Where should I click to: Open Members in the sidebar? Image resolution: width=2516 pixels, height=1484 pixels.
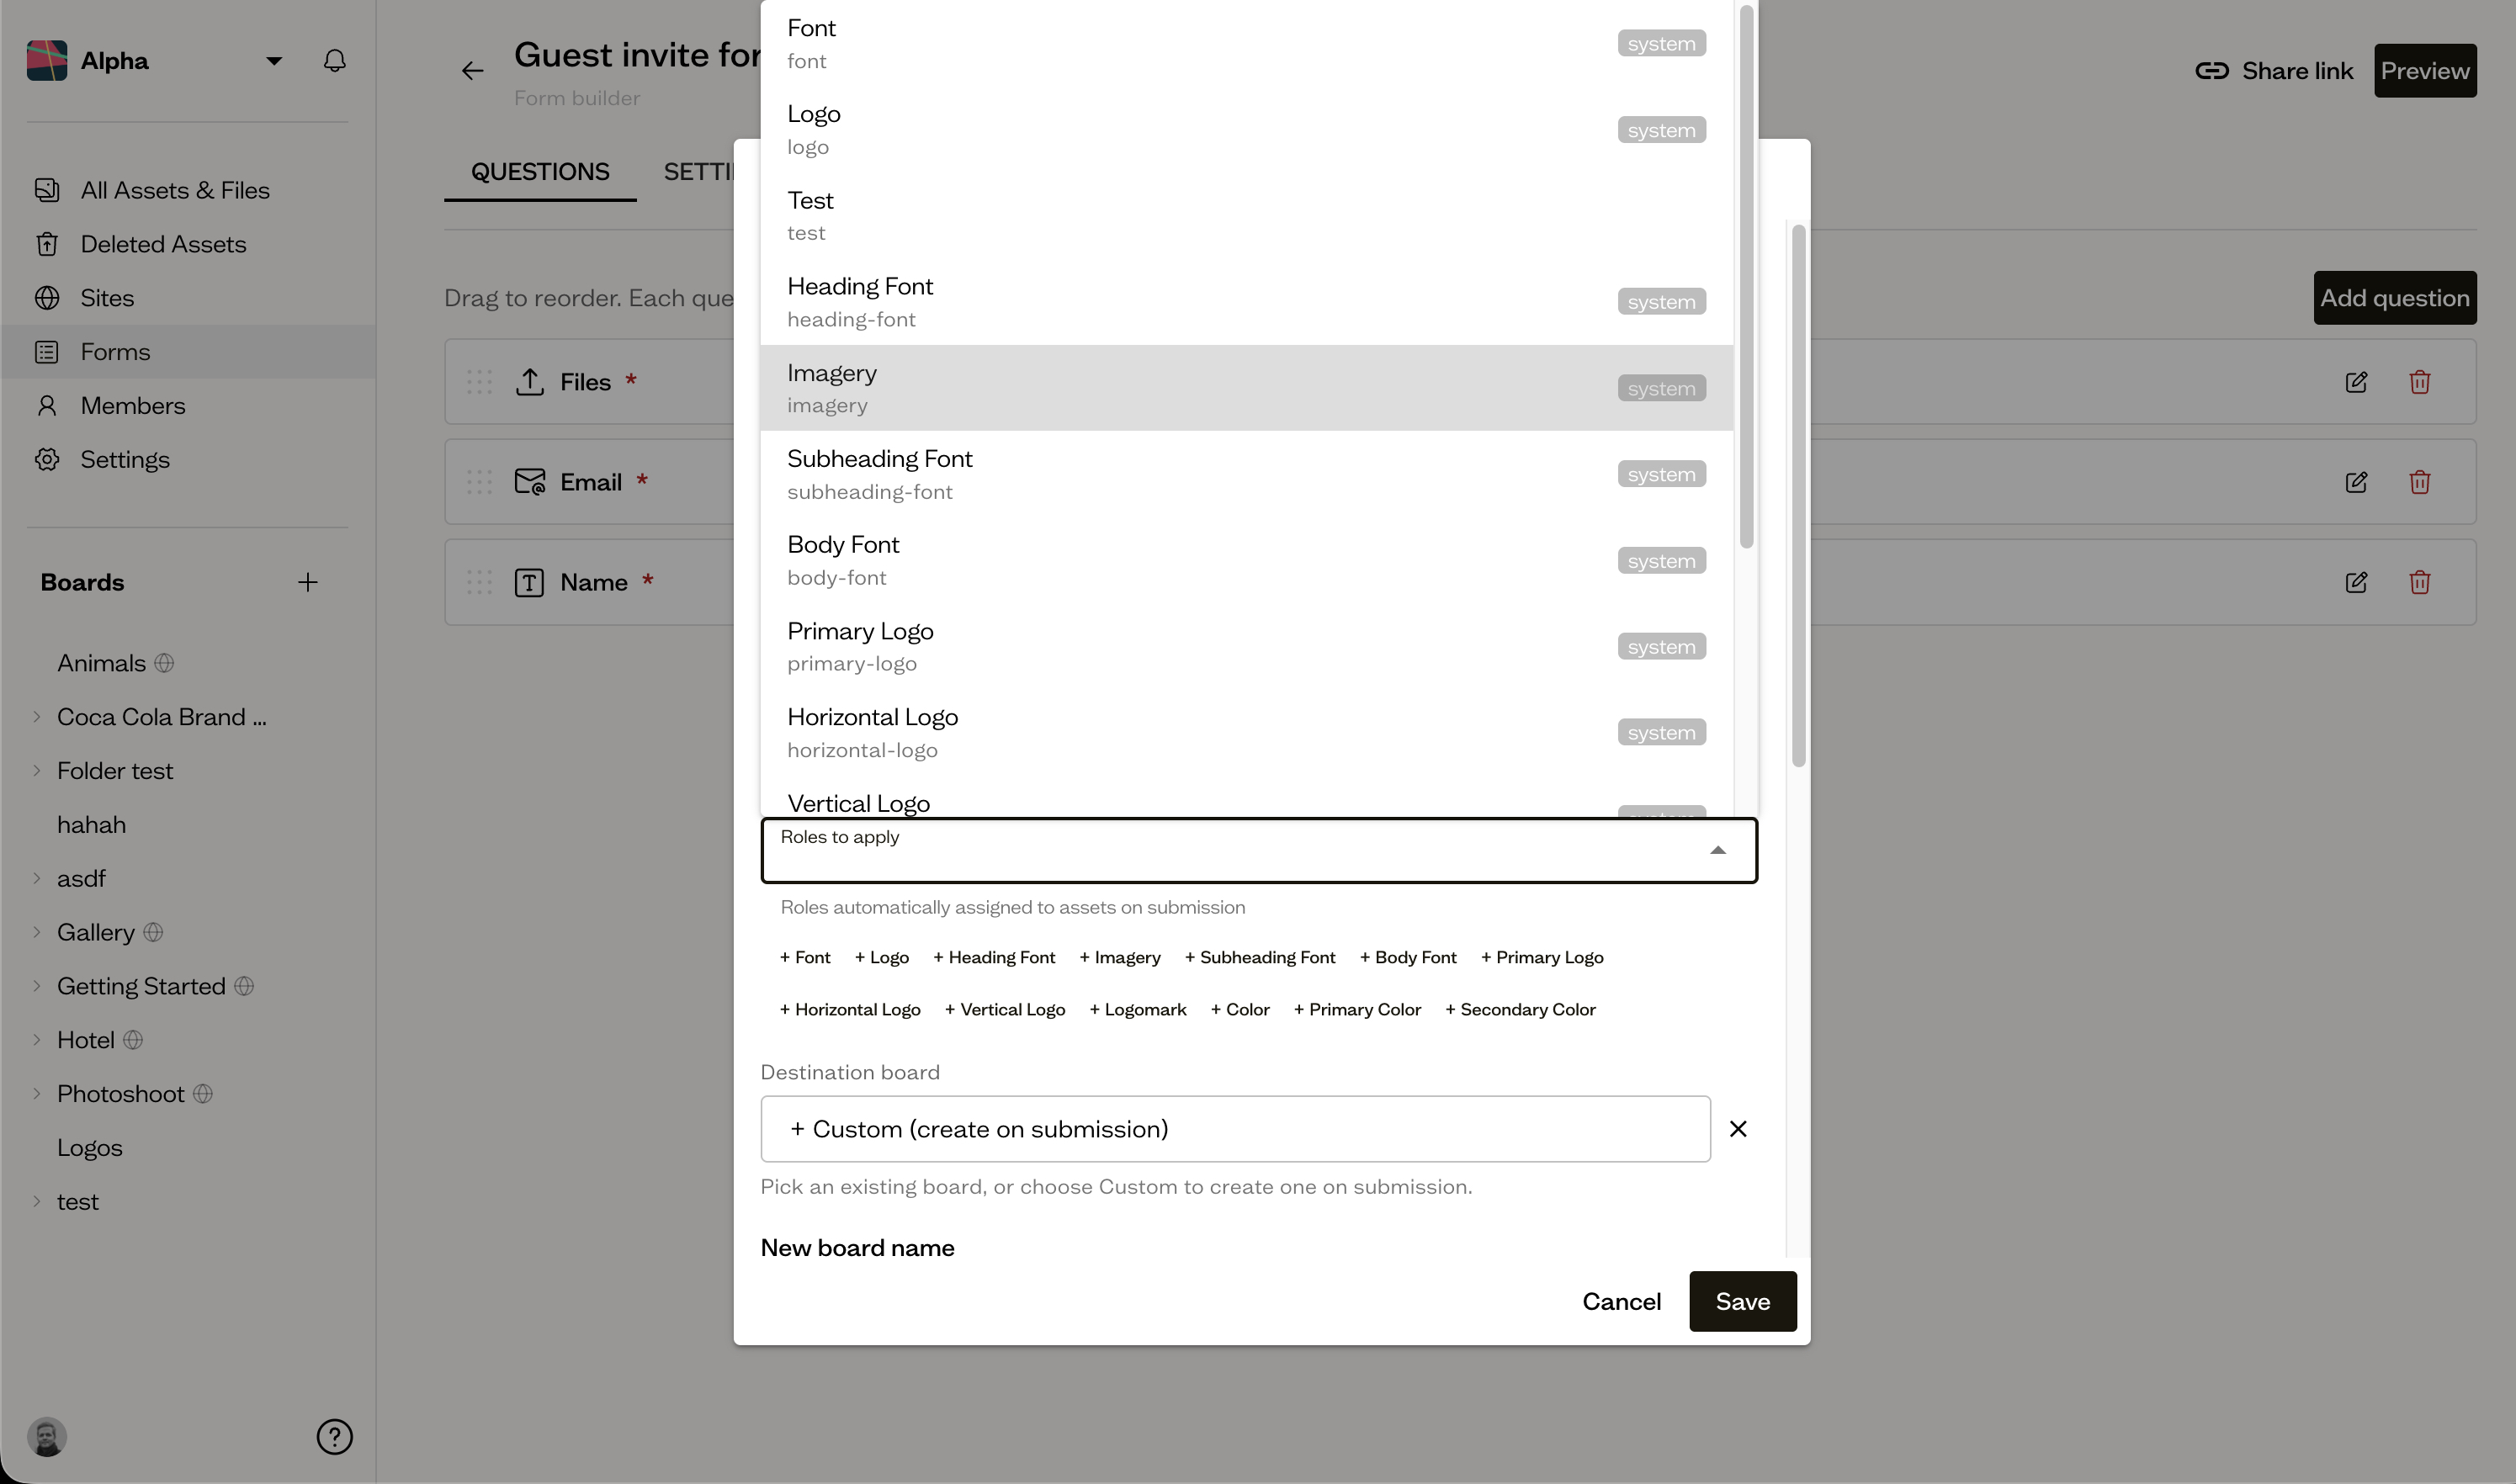tap(188, 405)
